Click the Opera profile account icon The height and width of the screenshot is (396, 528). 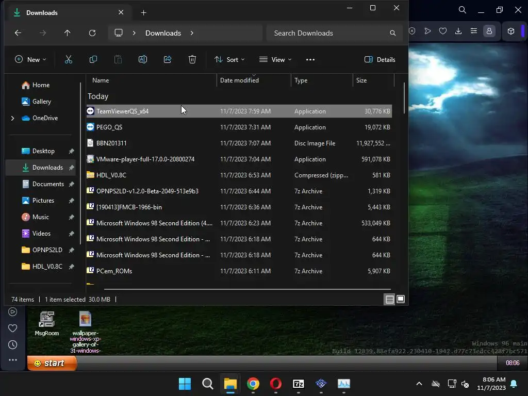[489, 31]
